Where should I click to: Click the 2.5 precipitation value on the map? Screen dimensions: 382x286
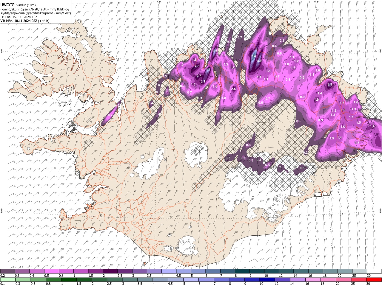(234, 89)
